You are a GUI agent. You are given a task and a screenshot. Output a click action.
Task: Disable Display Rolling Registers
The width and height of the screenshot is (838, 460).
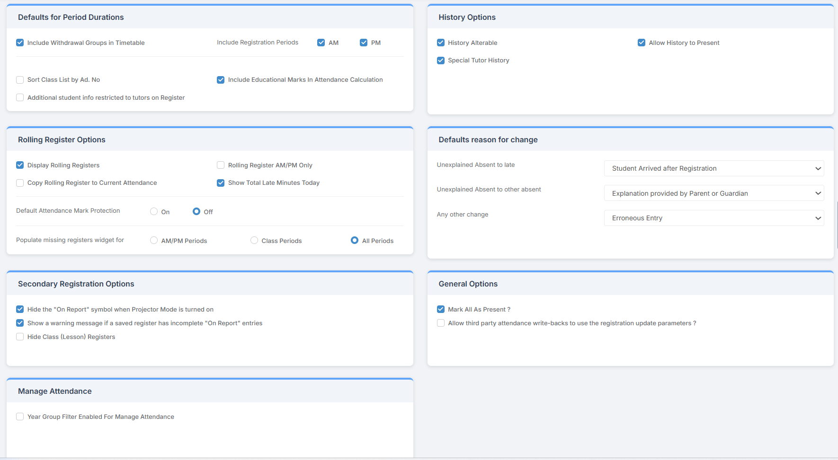19,165
